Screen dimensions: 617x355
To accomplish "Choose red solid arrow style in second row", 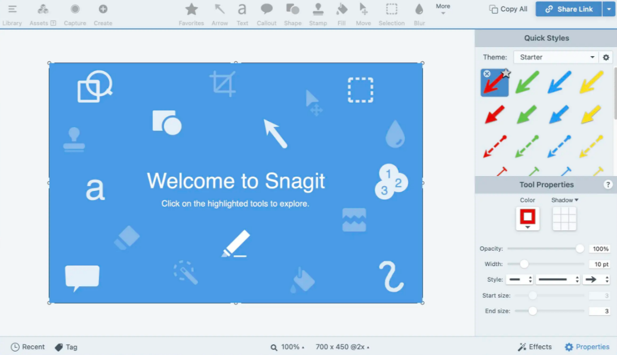I will point(495,115).
